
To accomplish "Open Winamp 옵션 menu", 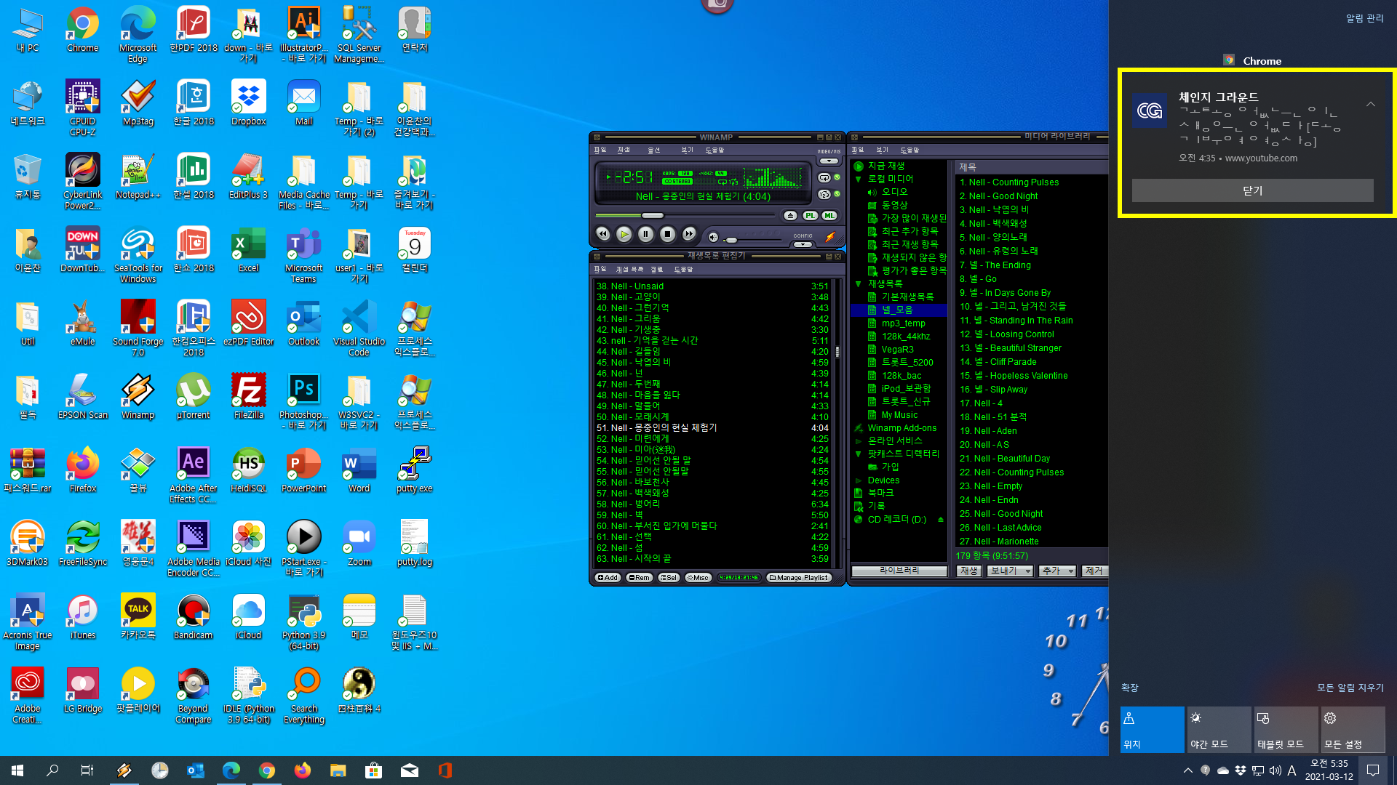I will point(654,150).
